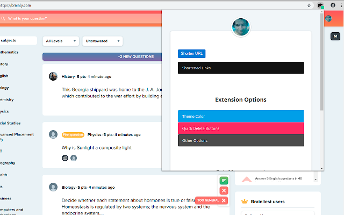This screenshot has width=344, height=215.
Task: Click the Shorten URL button
Action: click(x=191, y=54)
